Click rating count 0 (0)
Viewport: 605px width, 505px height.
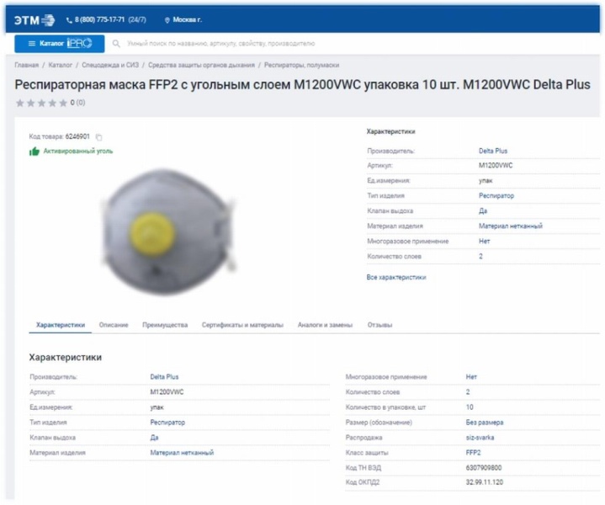click(77, 103)
